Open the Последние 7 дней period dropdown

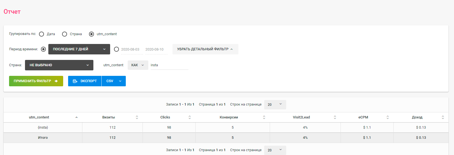(x=79, y=49)
